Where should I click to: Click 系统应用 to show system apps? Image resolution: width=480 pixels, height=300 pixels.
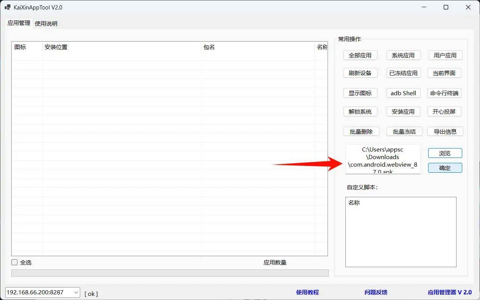point(403,55)
